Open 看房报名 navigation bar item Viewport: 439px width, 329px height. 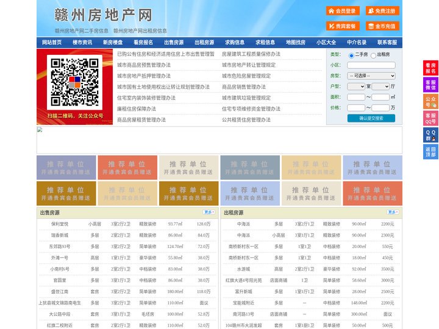pos(143,43)
